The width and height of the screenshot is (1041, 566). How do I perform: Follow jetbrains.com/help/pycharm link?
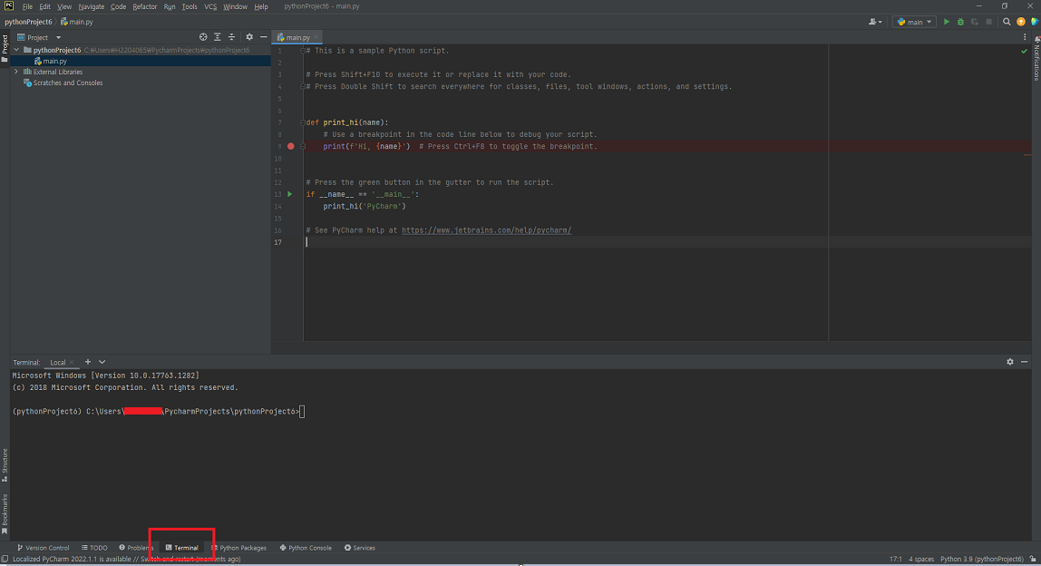tap(486, 230)
